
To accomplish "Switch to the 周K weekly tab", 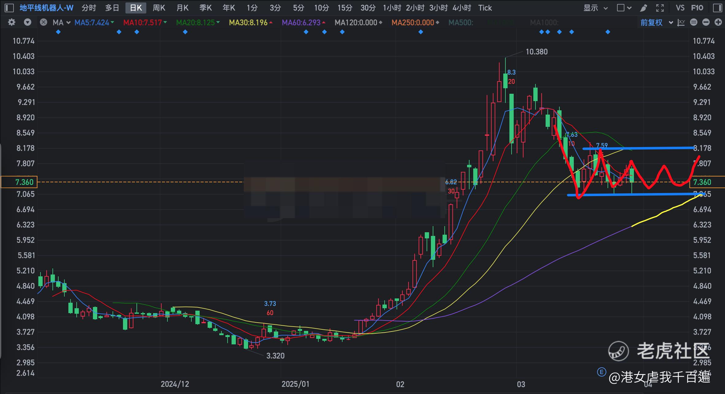I will (x=159, y=8).
